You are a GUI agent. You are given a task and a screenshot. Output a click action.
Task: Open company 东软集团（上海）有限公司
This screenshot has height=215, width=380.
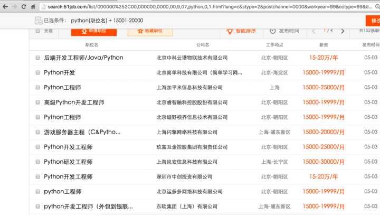187,207
